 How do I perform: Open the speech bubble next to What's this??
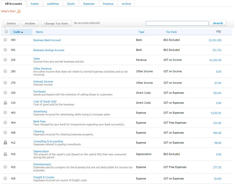(x=19, y=11)
